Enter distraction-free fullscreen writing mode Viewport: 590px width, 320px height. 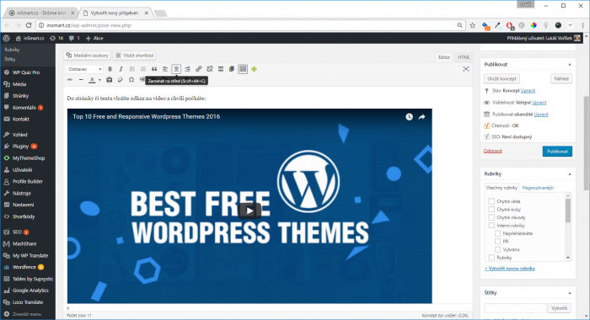466,69
